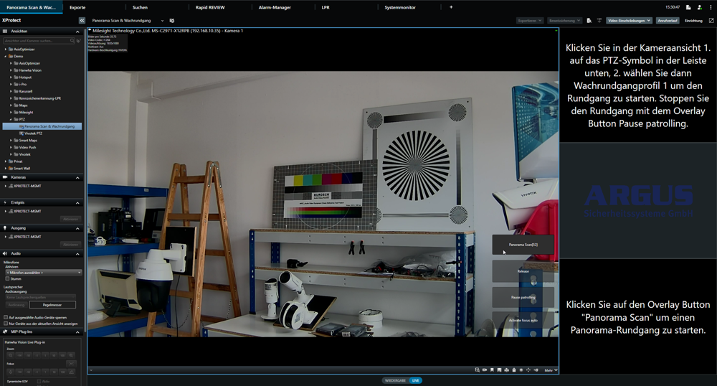The image size is (717, 386).
Task: Click the Pause patrolling overlay button
Action: (523, 296)
